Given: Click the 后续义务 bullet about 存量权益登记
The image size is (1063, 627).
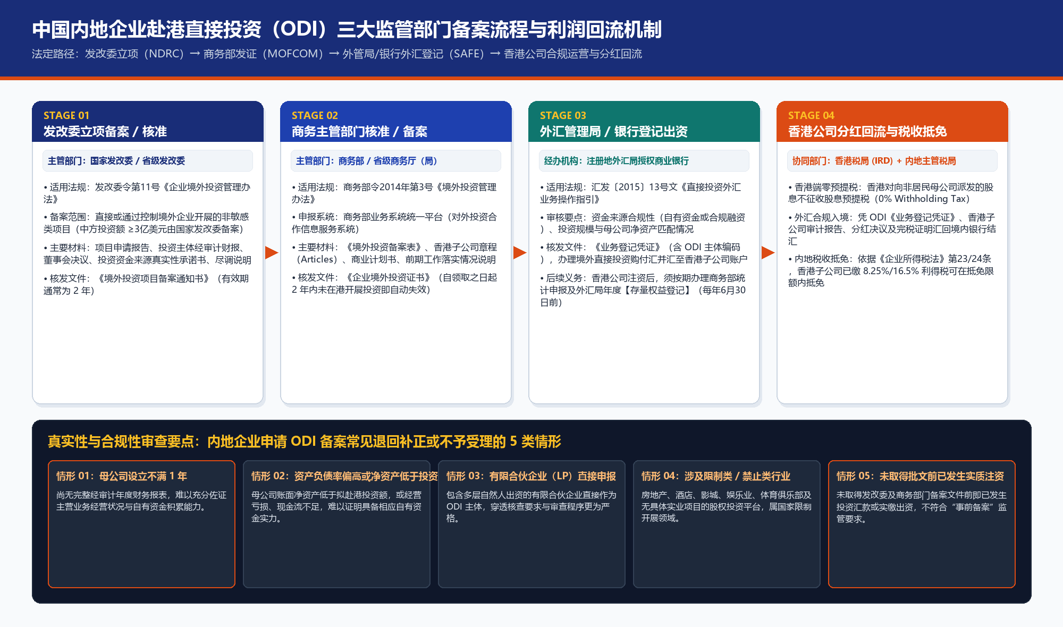Looking at the screenshot, I should pos(643,290).
